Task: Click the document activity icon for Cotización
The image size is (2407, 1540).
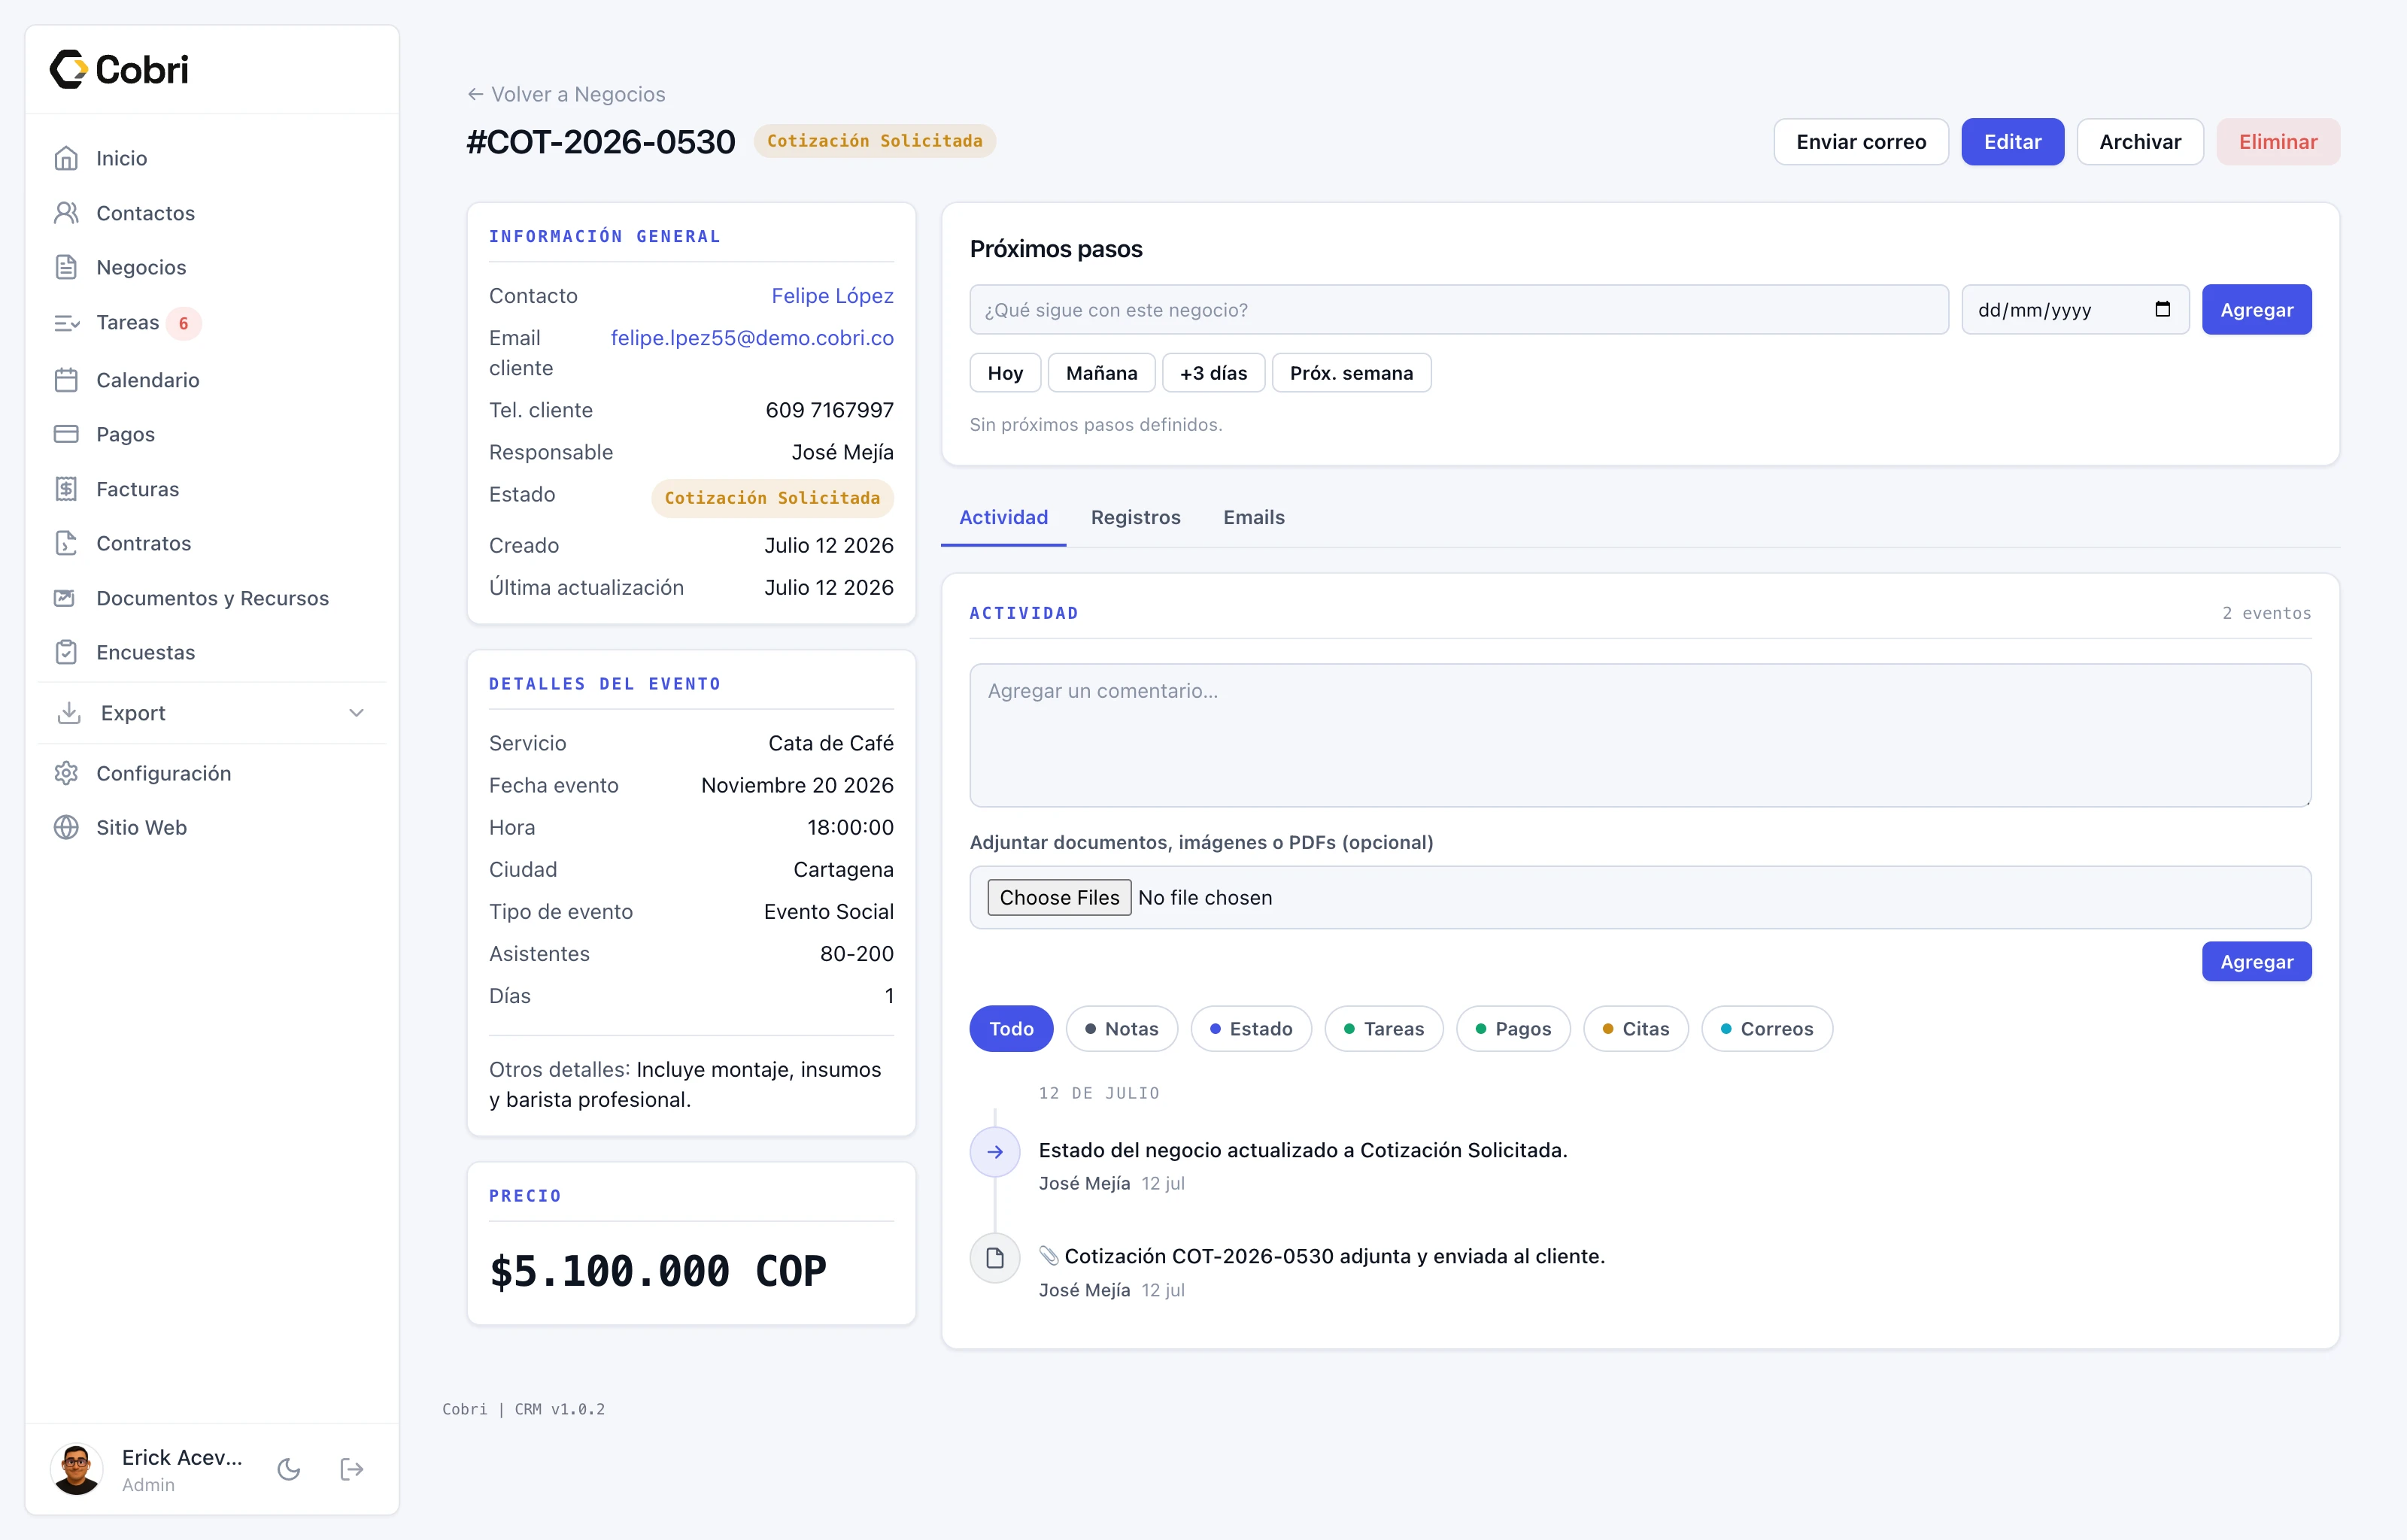Action: (x=995, y=1258)
